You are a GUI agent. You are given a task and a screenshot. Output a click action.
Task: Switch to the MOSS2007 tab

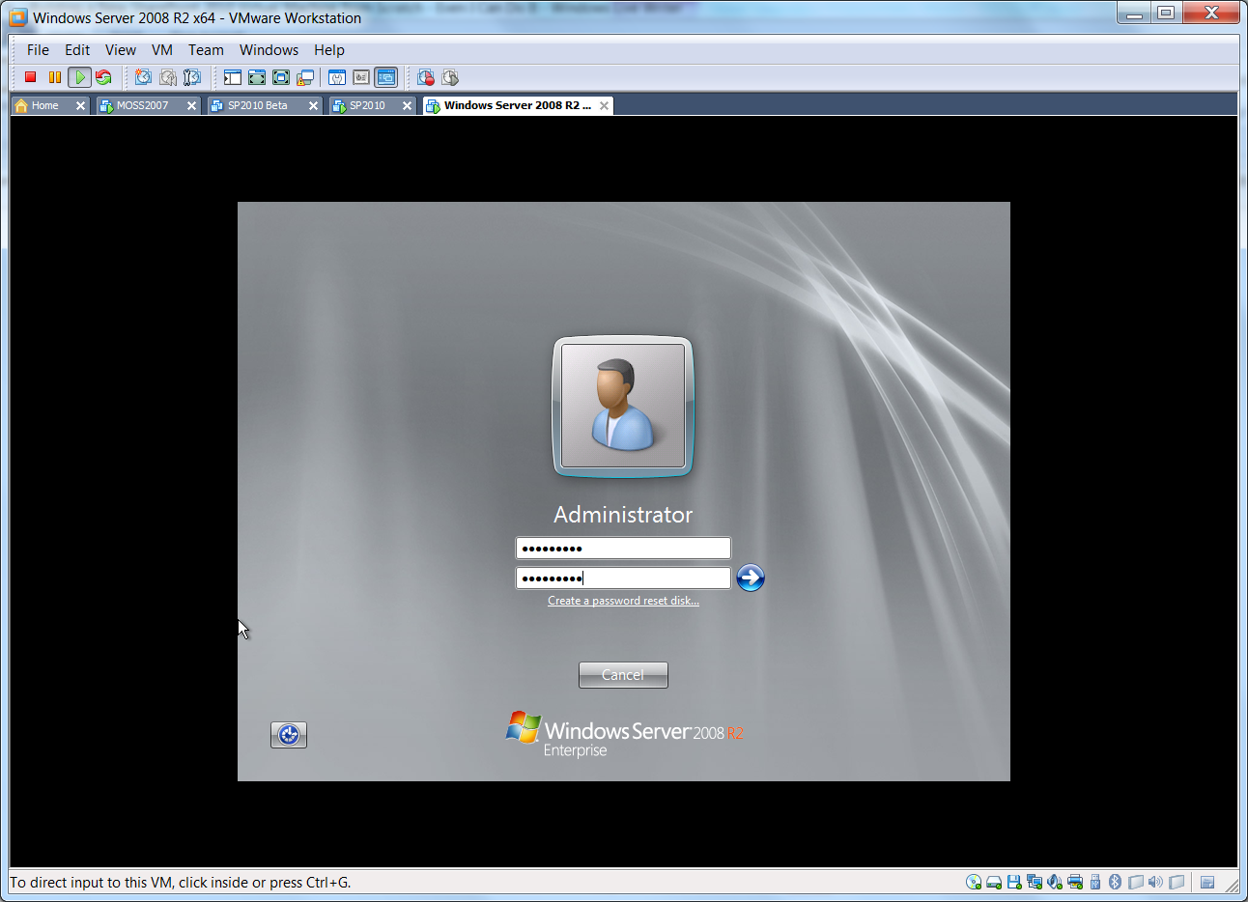point(143,105)
